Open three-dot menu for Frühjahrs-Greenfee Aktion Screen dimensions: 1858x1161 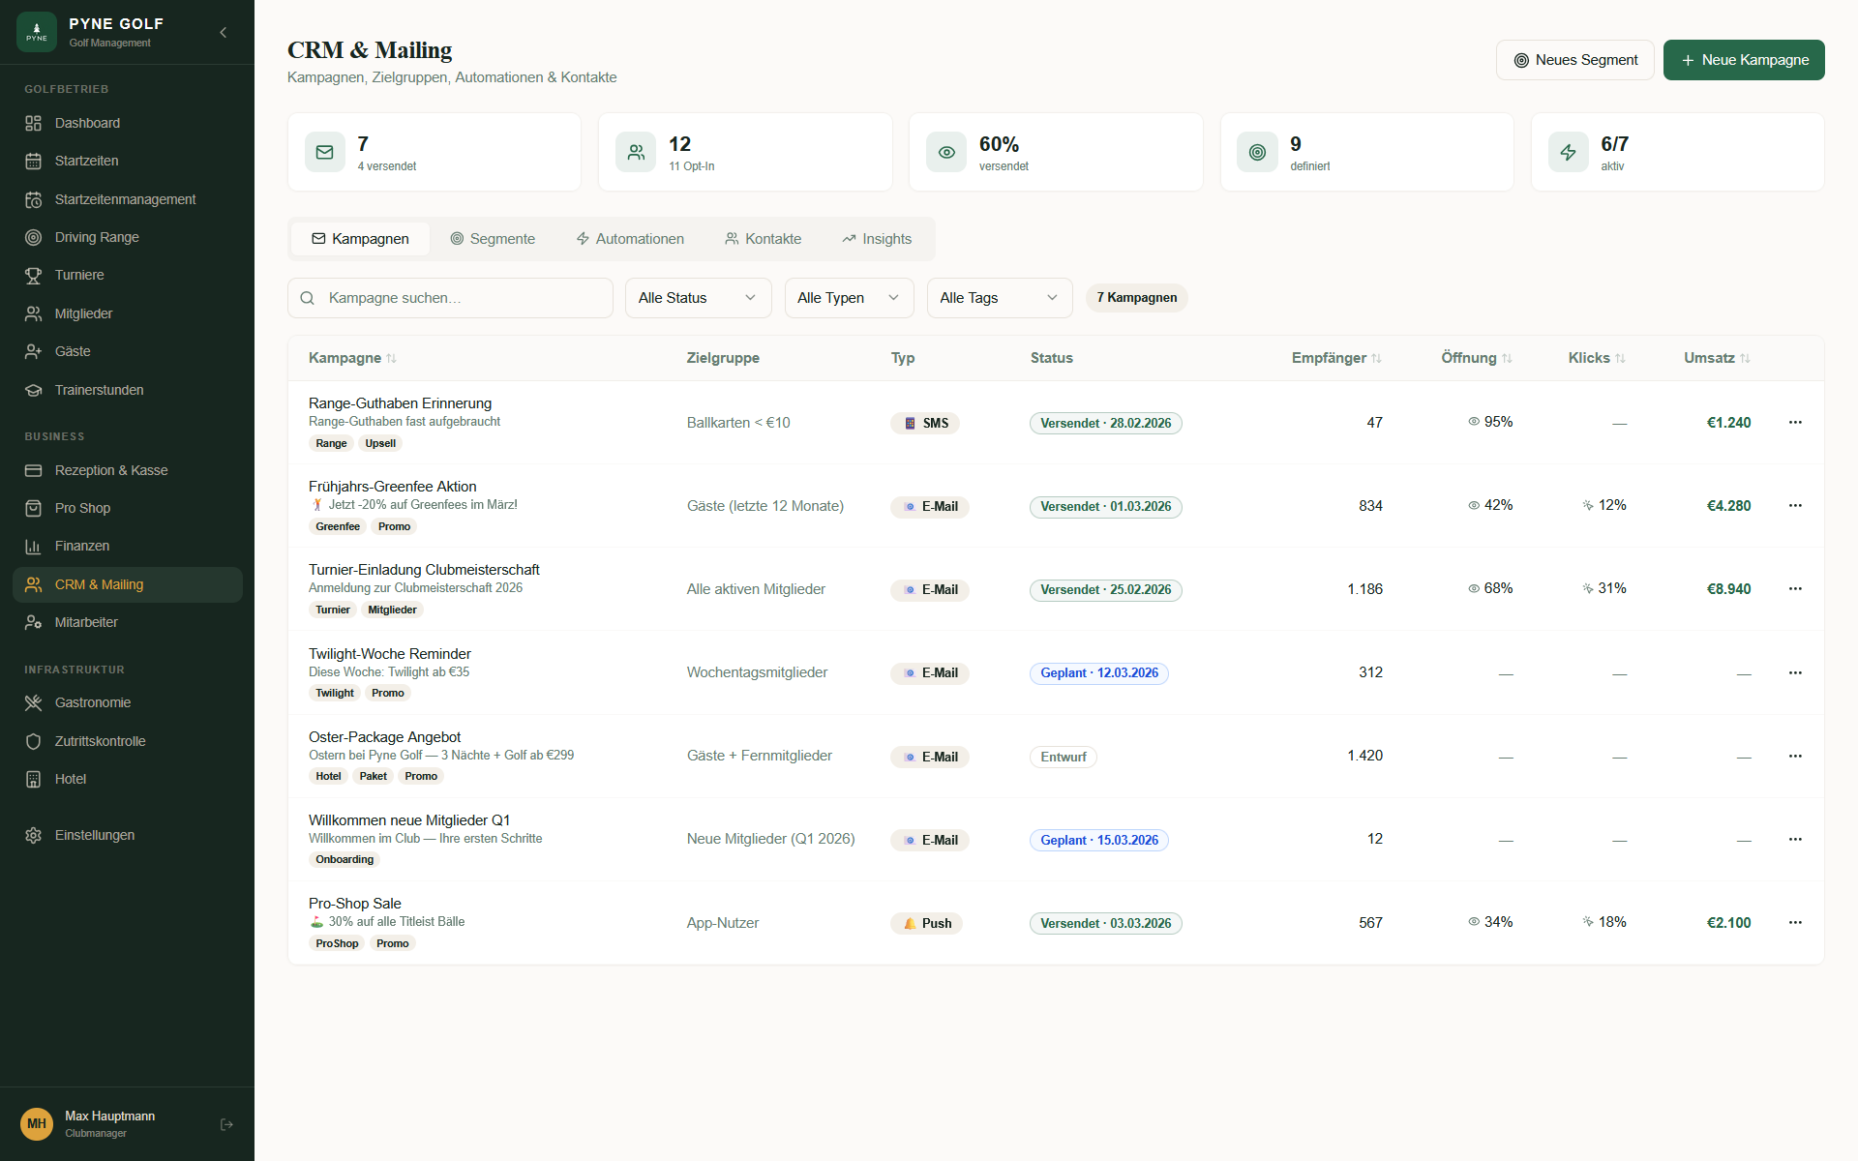(x=1795, y=506)
